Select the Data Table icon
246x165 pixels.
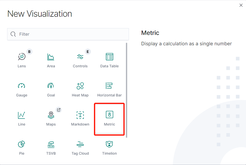pyautogui.click(x=109, y=57)
